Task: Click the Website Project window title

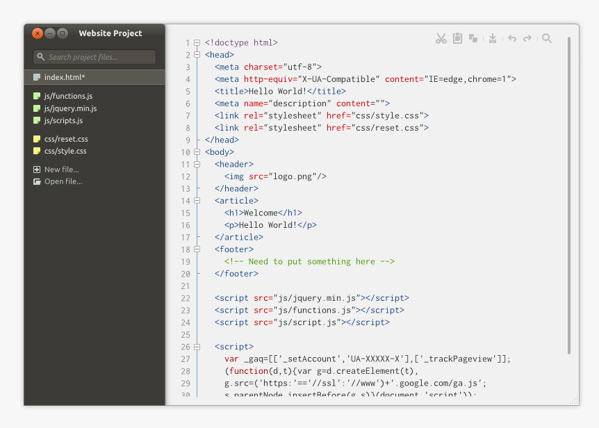Action: pyautogui.click(x=110, y=33)
